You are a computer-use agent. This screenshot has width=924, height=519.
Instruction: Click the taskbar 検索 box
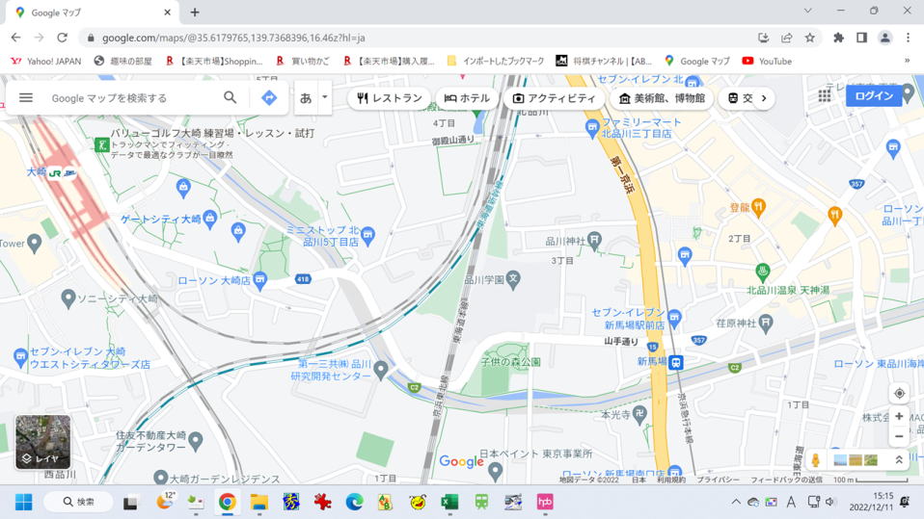click(x=78, y=502)
